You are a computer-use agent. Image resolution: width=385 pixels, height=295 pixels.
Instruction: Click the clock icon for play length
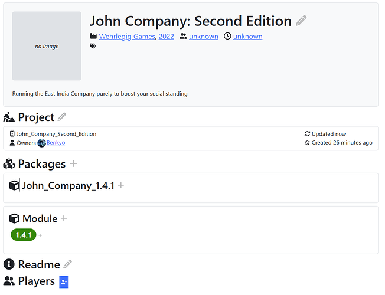pos(227,37)
